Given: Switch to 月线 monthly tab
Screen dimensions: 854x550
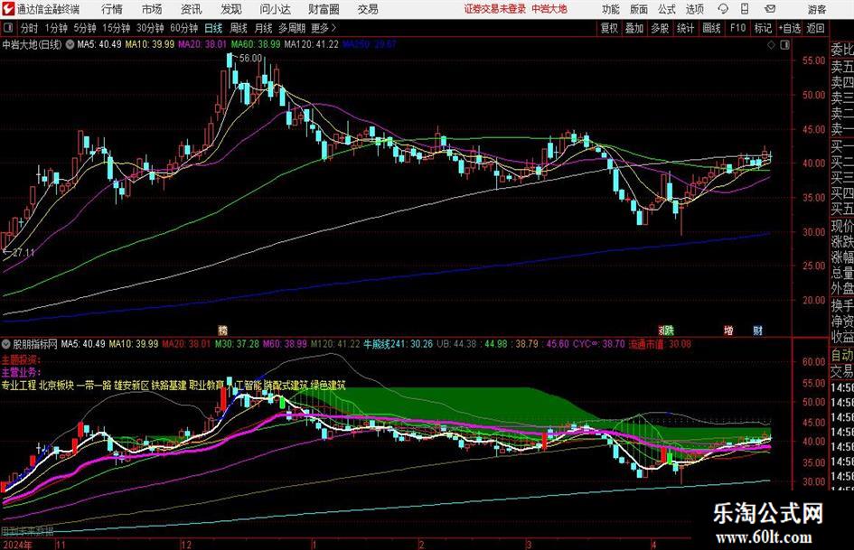Looking at the screenshot, I should click(263, 28).
